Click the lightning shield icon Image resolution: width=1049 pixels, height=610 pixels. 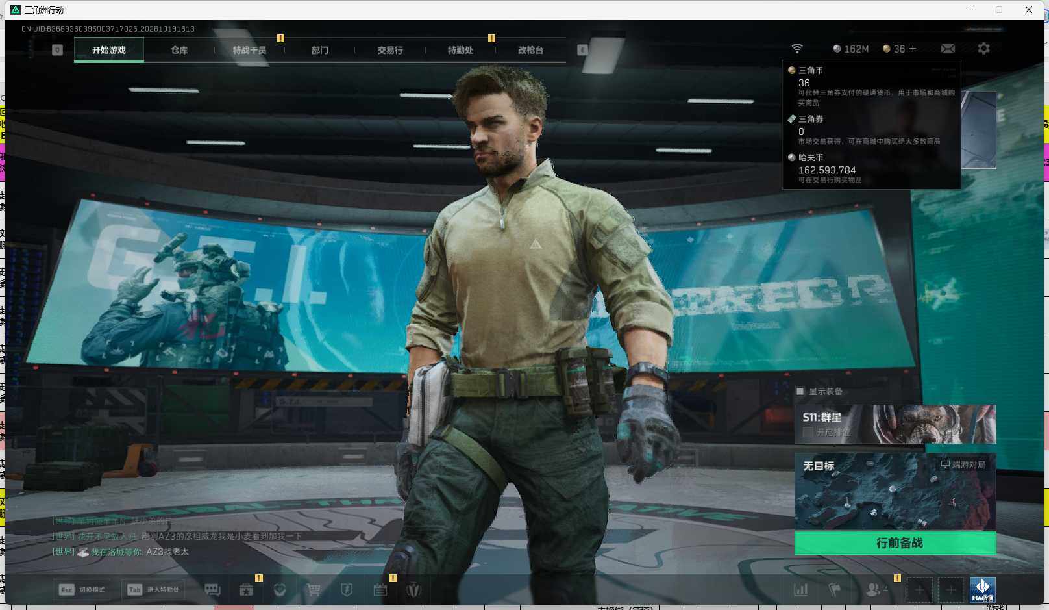[x=347, y=590]
